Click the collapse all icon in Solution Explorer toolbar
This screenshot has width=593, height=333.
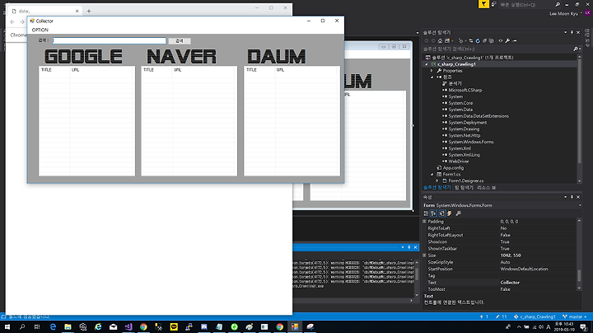(x=484, y=41)
